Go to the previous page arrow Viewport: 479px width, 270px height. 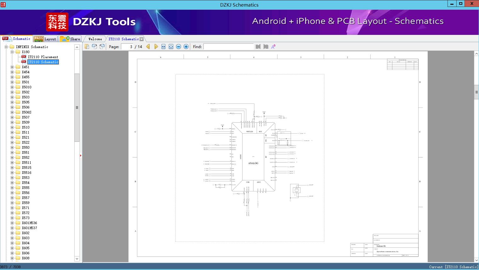tap(148, 47)
